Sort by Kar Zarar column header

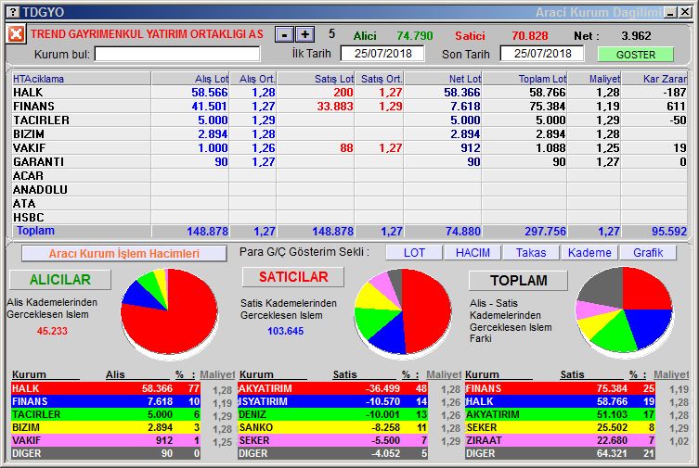pyautogui.click(x=654, y=79)
